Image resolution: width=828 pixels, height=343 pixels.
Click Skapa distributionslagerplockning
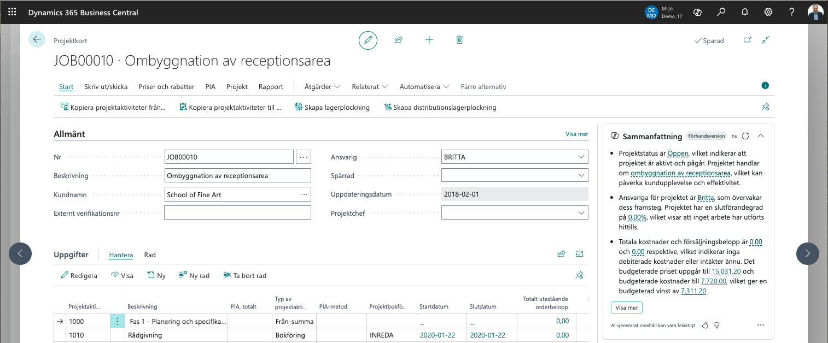(x=440, y=107)
